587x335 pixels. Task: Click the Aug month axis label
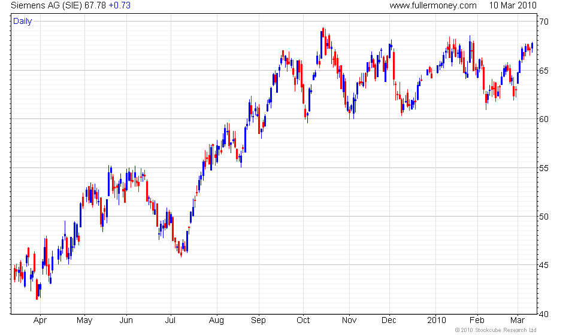coord(216,321)
